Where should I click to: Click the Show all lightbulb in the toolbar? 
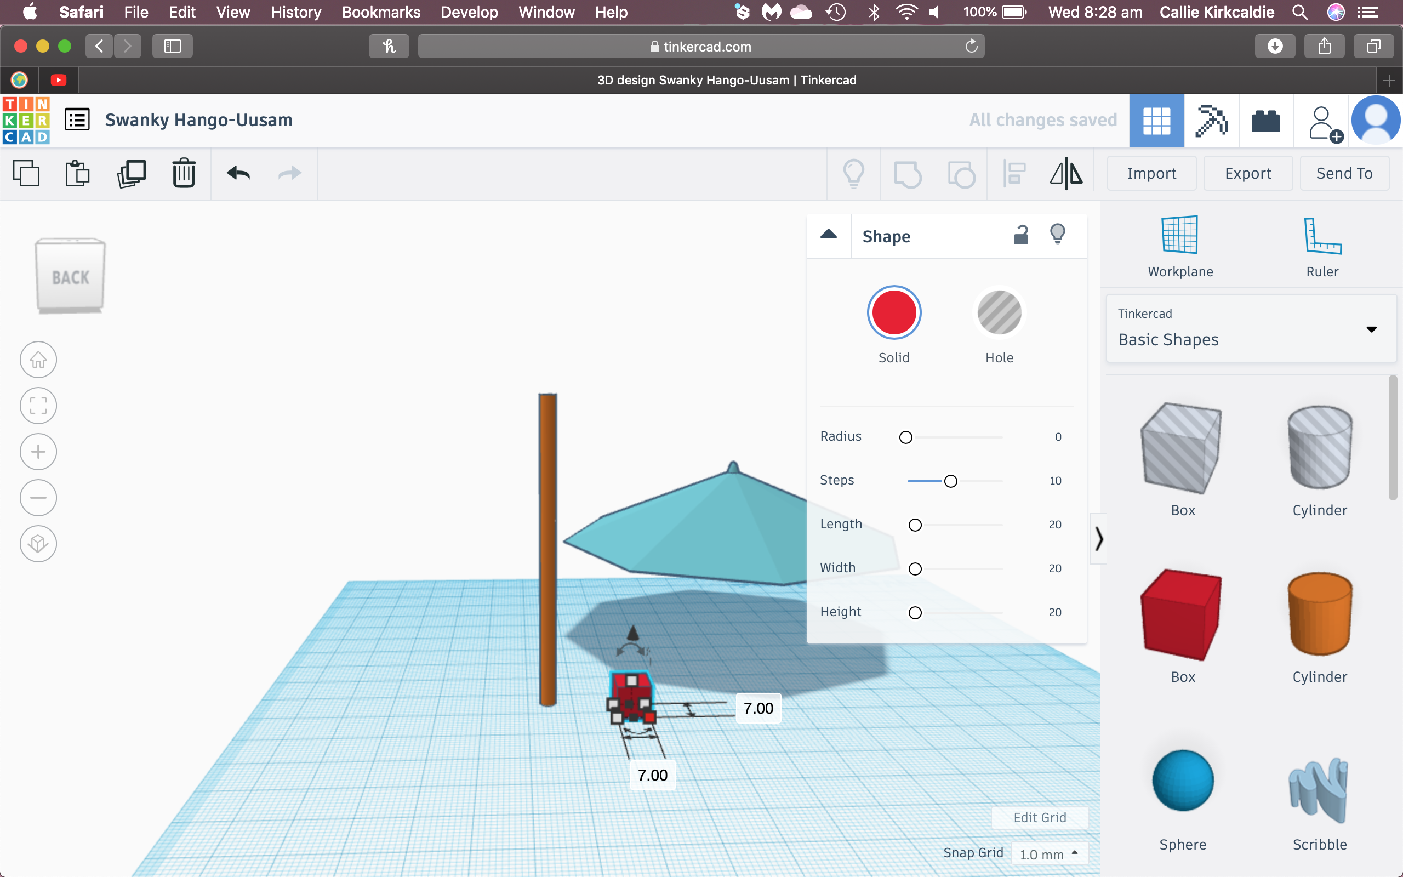click(853, 173)
